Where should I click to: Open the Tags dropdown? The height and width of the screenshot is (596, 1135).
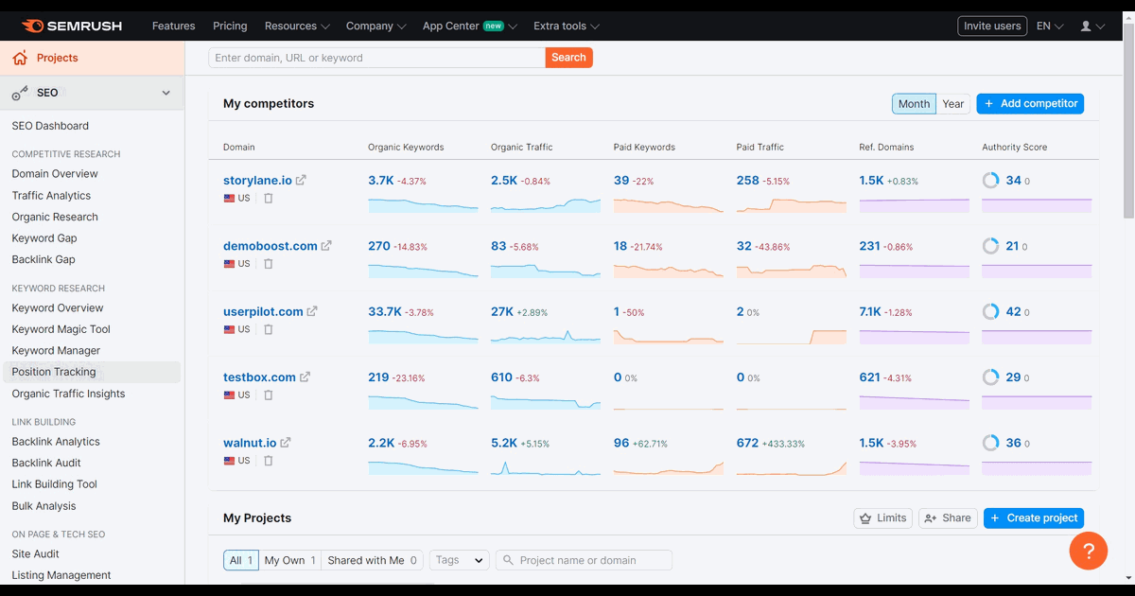[x=460, y=560]
